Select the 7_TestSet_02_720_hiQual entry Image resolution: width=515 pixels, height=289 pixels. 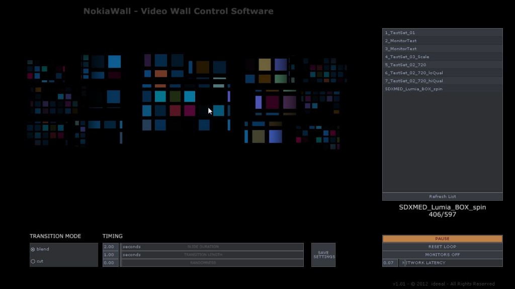pyautogui.click(x=442, y=81)
